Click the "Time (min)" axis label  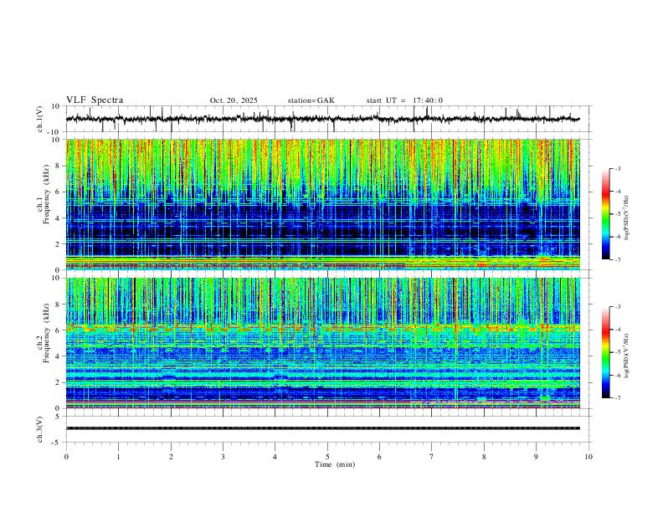point(335,464)
